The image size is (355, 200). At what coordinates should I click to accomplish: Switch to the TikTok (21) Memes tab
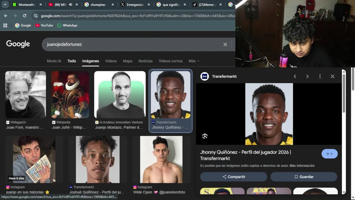click(x=207, y=4)
